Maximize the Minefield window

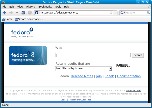click(143, 2)
